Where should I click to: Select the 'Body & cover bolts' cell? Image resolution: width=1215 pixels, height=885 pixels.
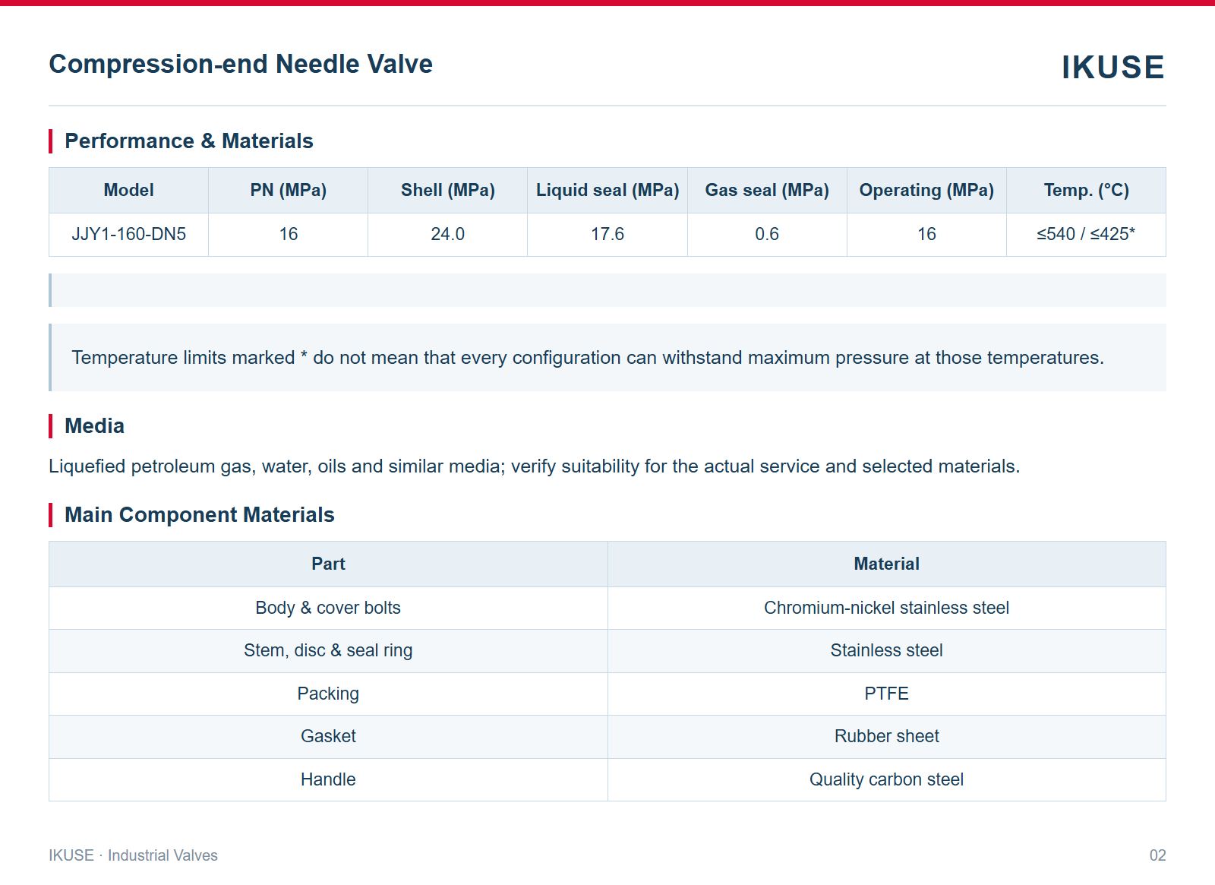(328, 608)
